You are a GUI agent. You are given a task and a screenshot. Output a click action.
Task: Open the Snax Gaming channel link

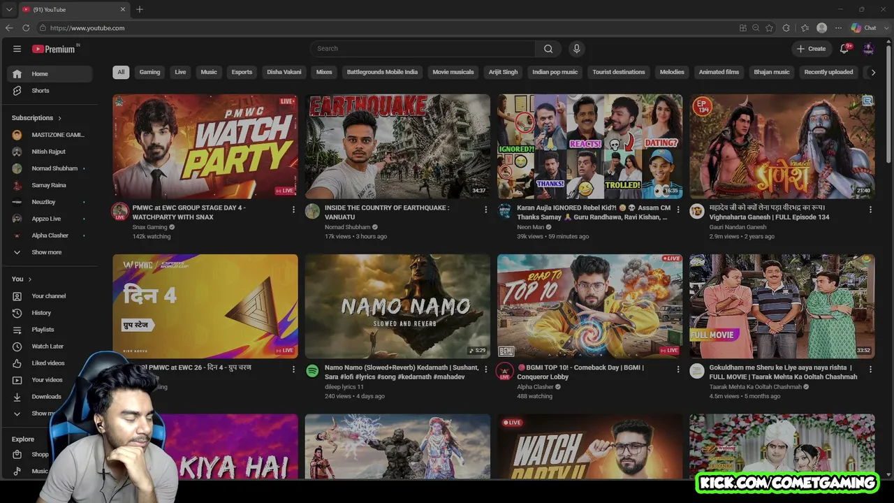[x=149, y=227]
